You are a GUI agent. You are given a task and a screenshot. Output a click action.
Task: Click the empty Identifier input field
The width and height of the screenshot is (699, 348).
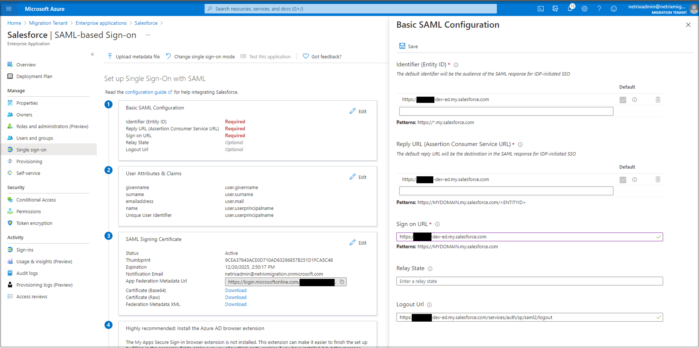click(x=506, y=111)
